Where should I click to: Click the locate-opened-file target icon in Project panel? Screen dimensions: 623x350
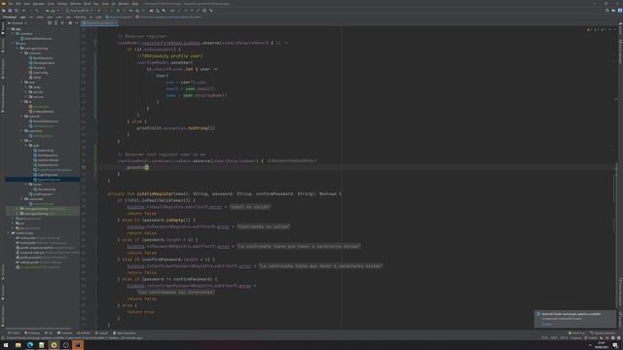click(x=50, y=23)
